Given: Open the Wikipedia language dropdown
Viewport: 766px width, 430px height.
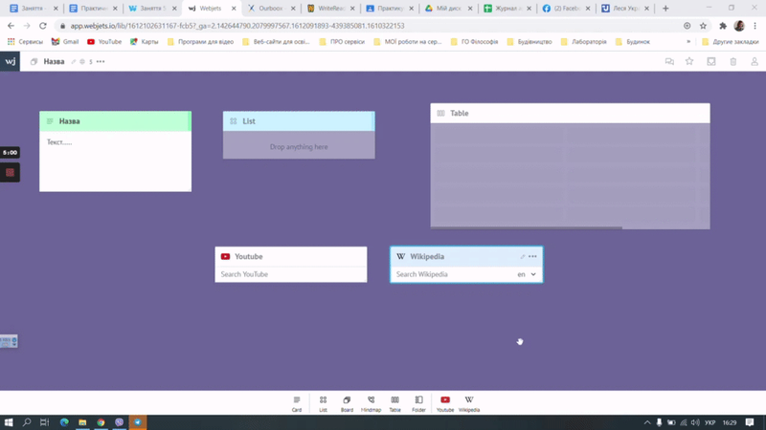Looking at the screenshot, I should (x=528, y=274).
